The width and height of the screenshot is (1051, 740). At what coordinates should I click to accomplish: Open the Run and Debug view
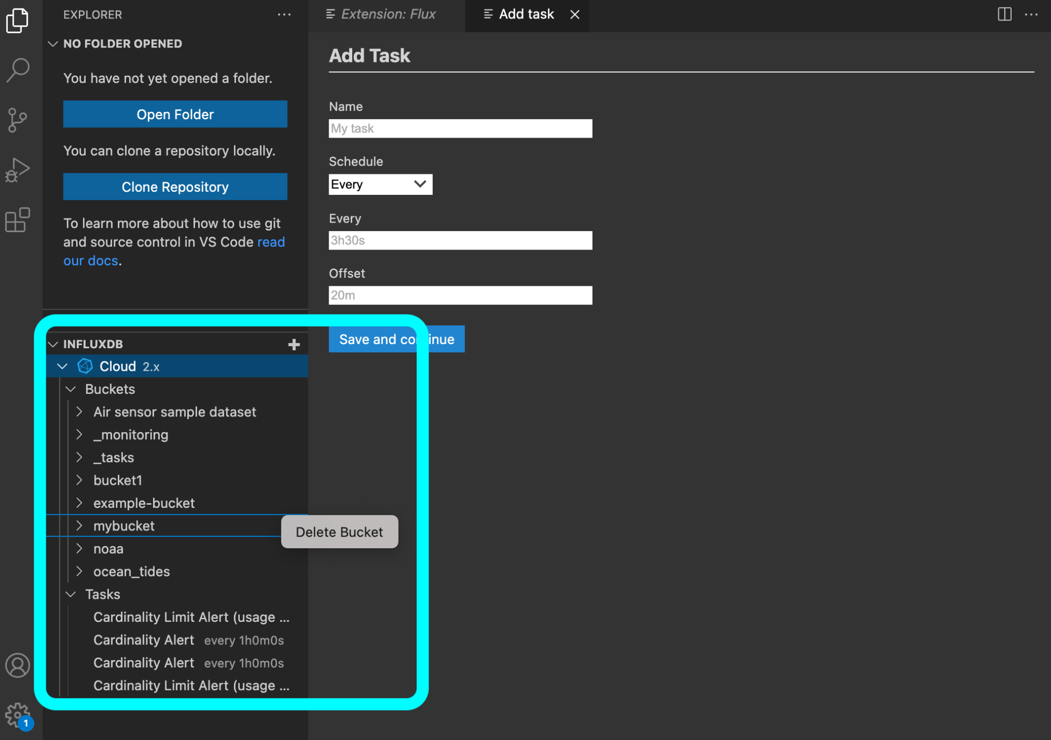click(x=17, y=169)
